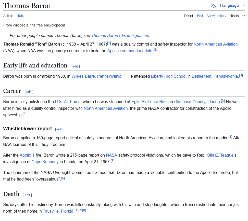Edit the Whistleblower report section
This screenshot has height=221, width=248.
click(x=60, y=129)
